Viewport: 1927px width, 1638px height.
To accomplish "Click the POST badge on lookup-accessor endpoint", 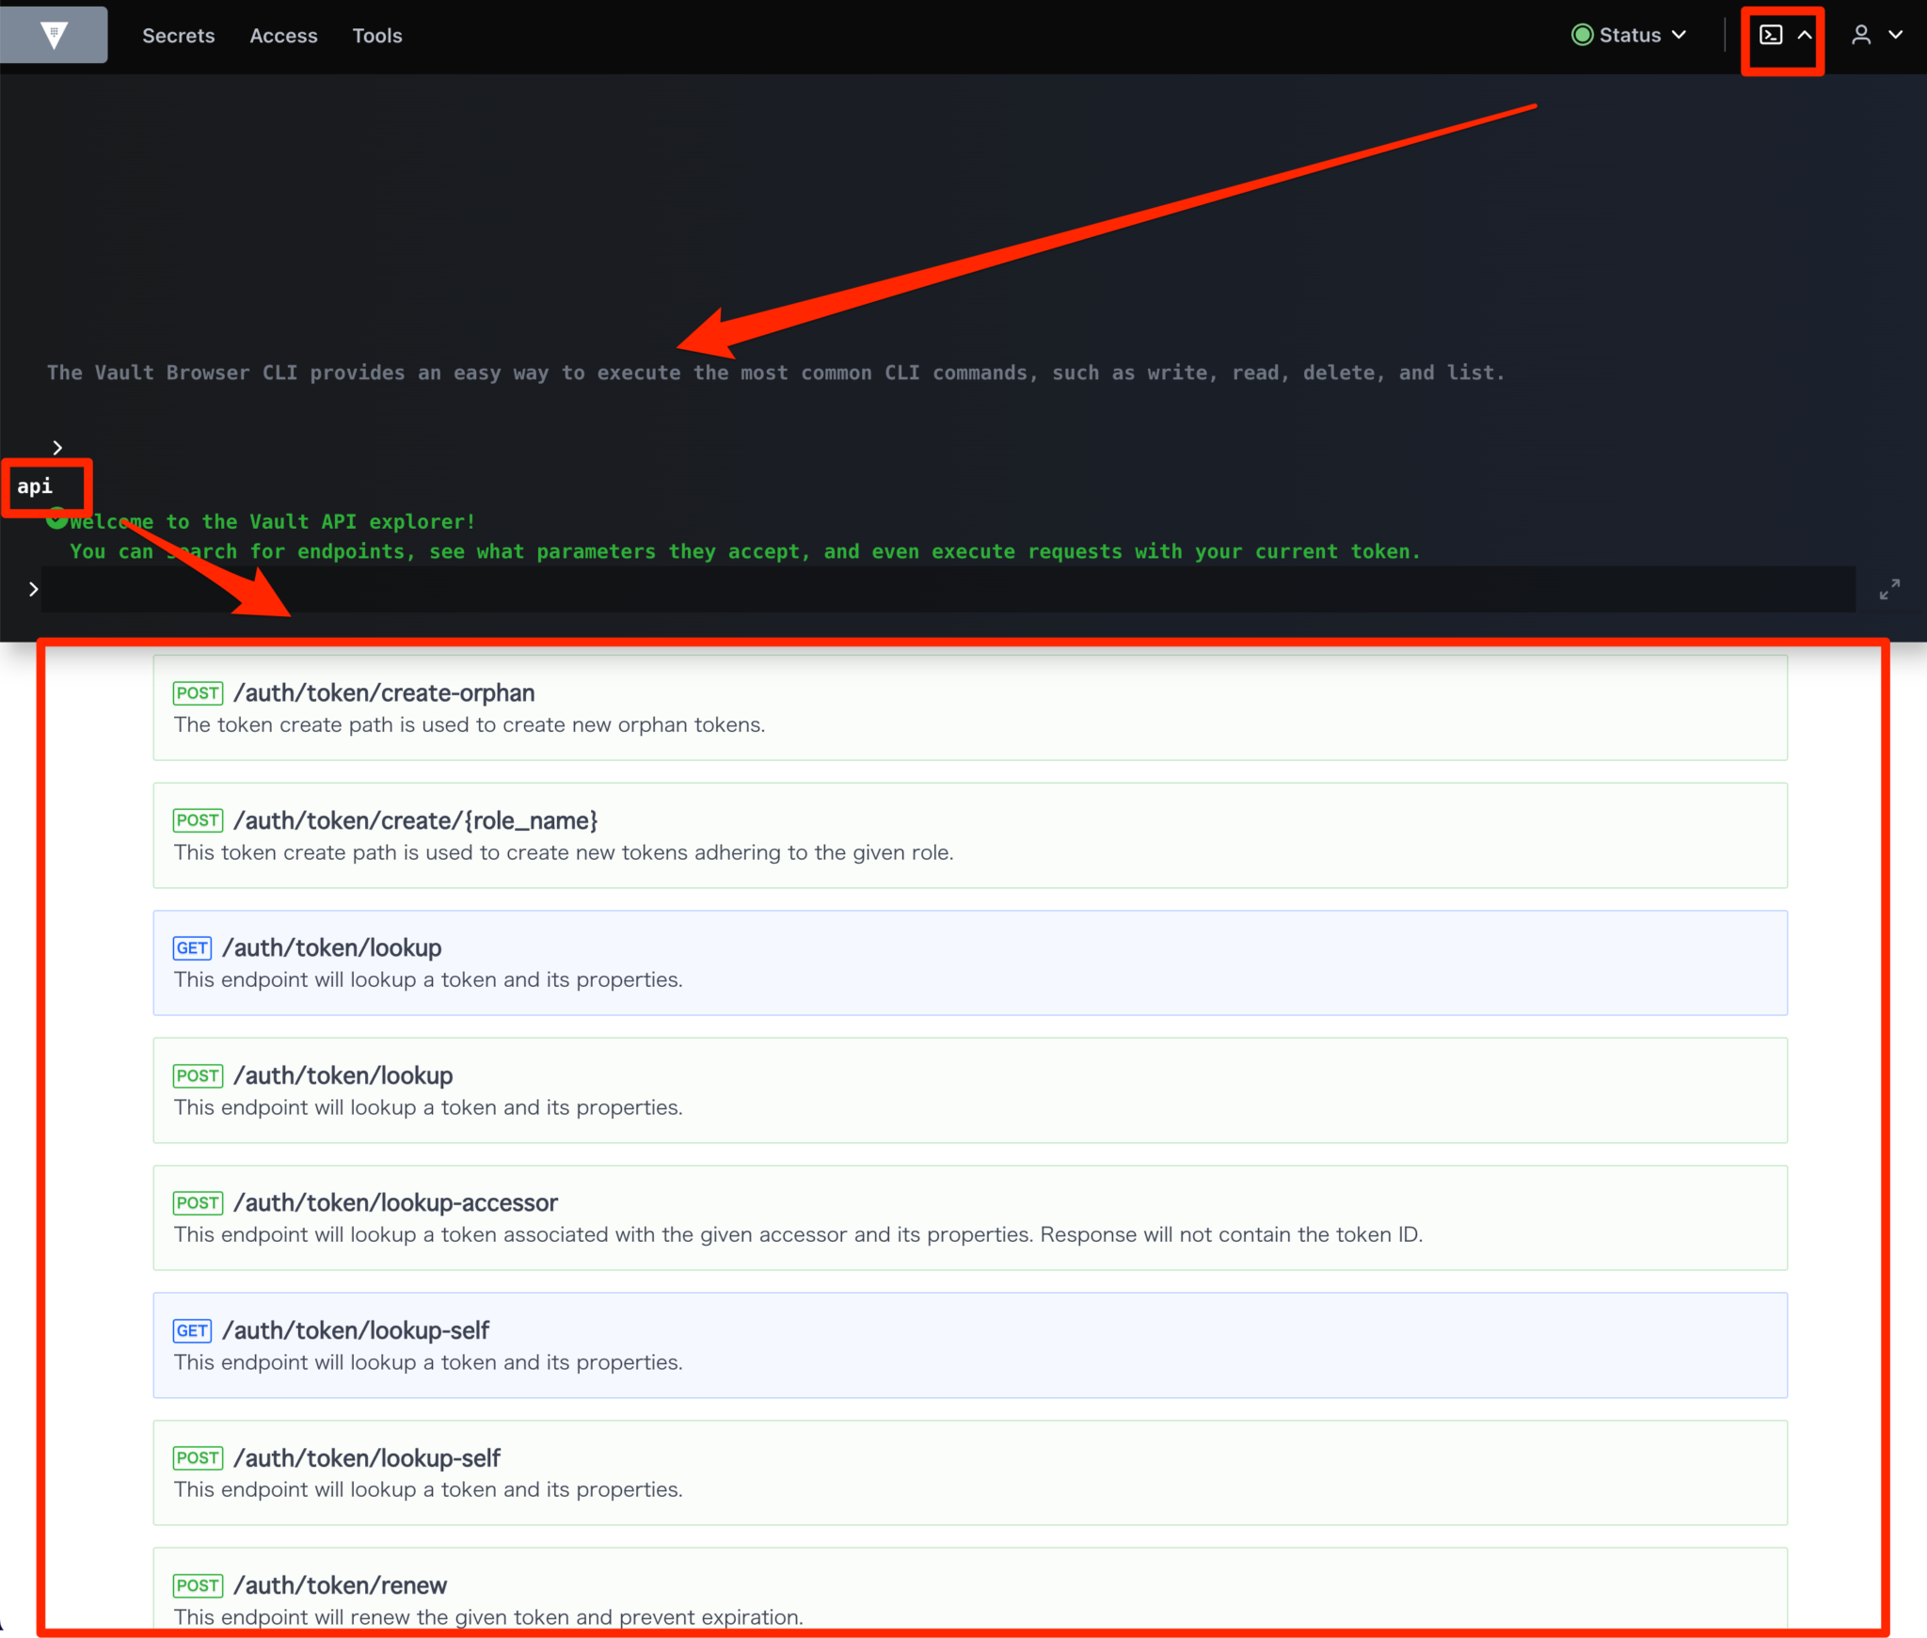I will [x=198, y=1202].
